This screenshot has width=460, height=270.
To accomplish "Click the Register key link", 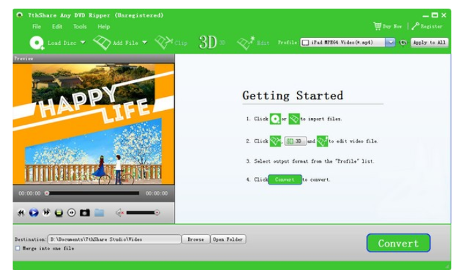I will (x=427, y=26).
